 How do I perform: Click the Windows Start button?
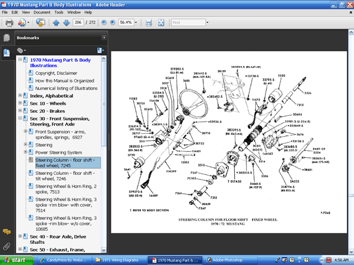pyautogui.click(x=17, y=260)
